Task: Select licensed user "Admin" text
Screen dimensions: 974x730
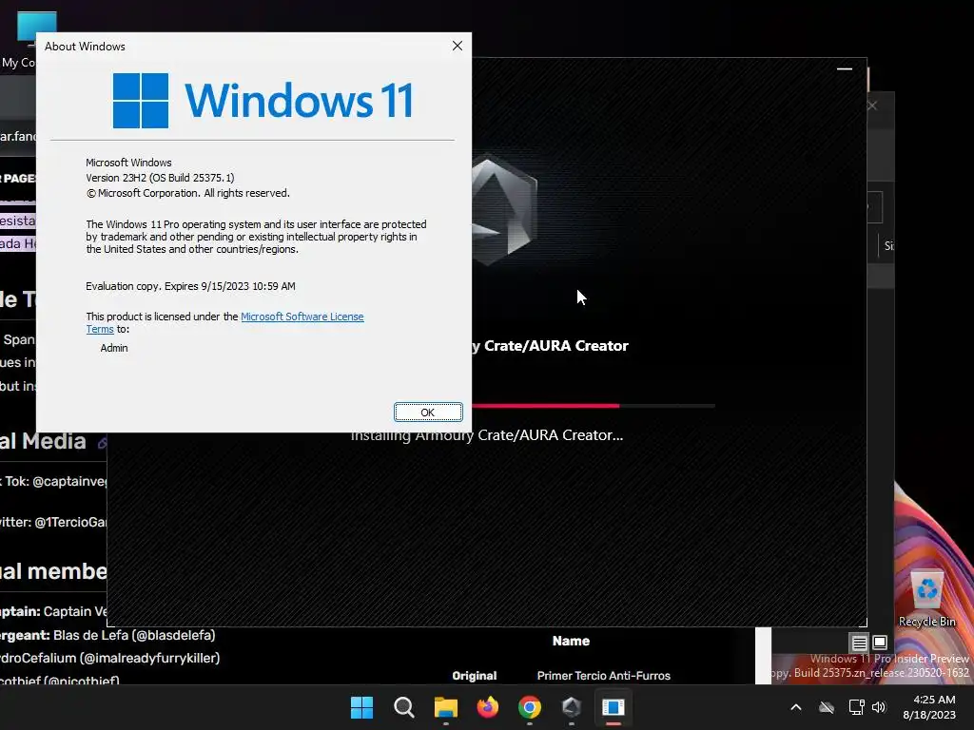Action: 114,348
